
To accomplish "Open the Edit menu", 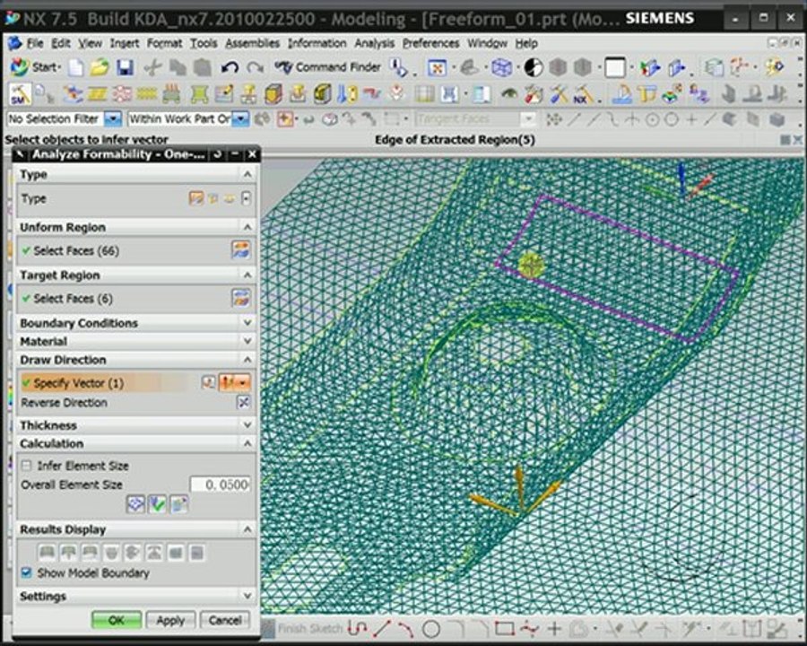I will click(x=61, y=43).
